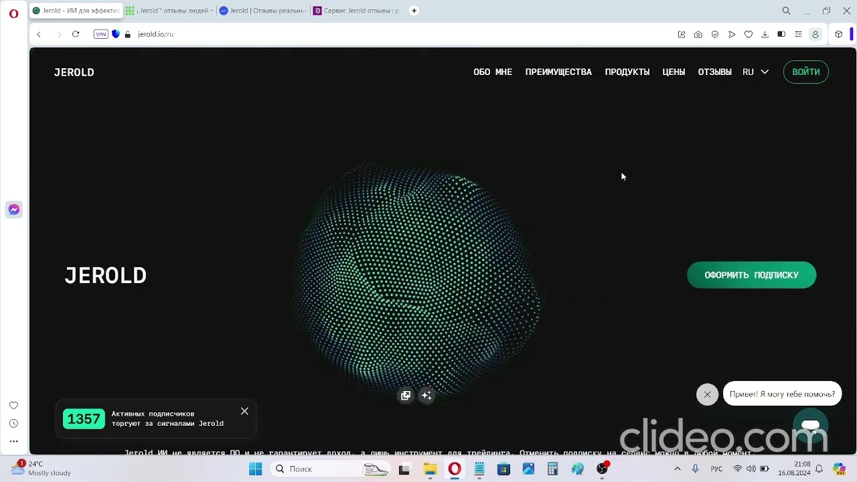The height and width of the screenshot is (482, 857).
Task: Reload the jerold.io page
Action: coord(76,34)
